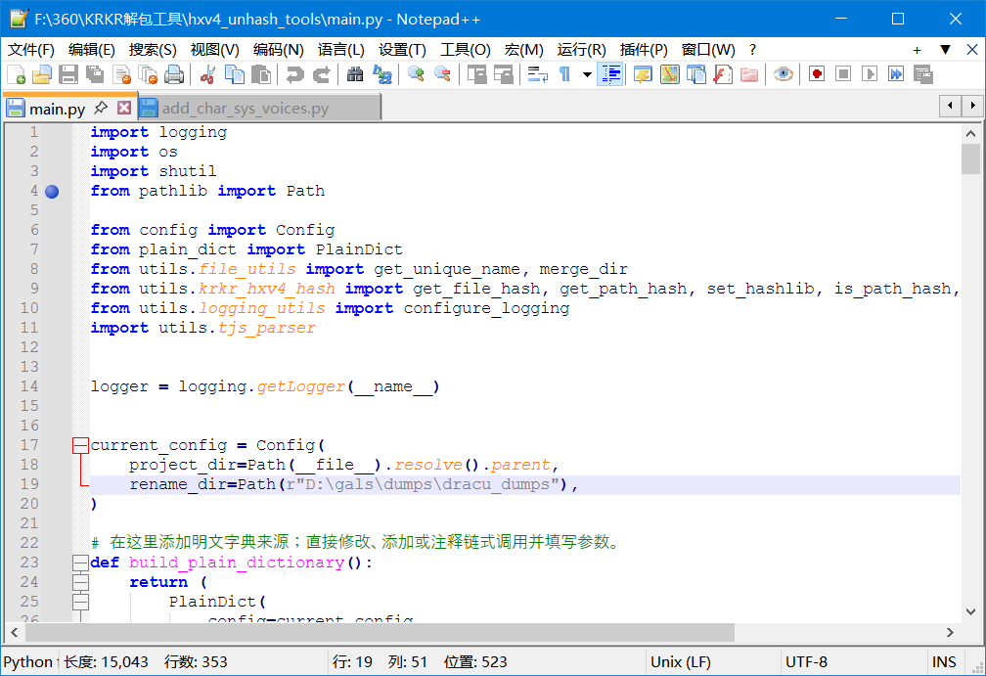Viewport: 986px width, 676px height.
Task: Click the horizontal scrollbar right arrow
Action: pyautogui.click(x=950, y=632)
